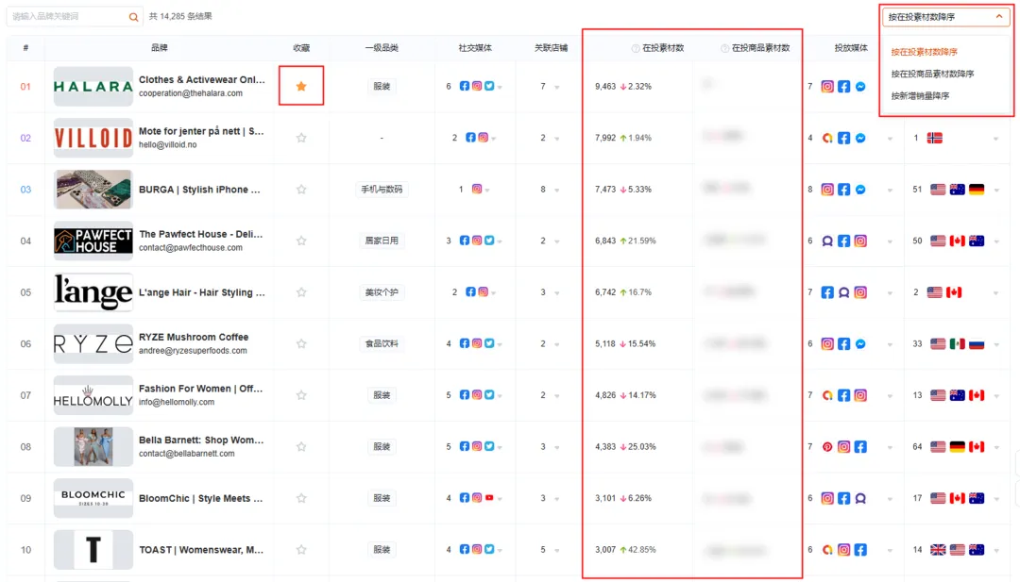Open Clothes & Activewear brand link
1020x582 pixels.
[202, 79]
